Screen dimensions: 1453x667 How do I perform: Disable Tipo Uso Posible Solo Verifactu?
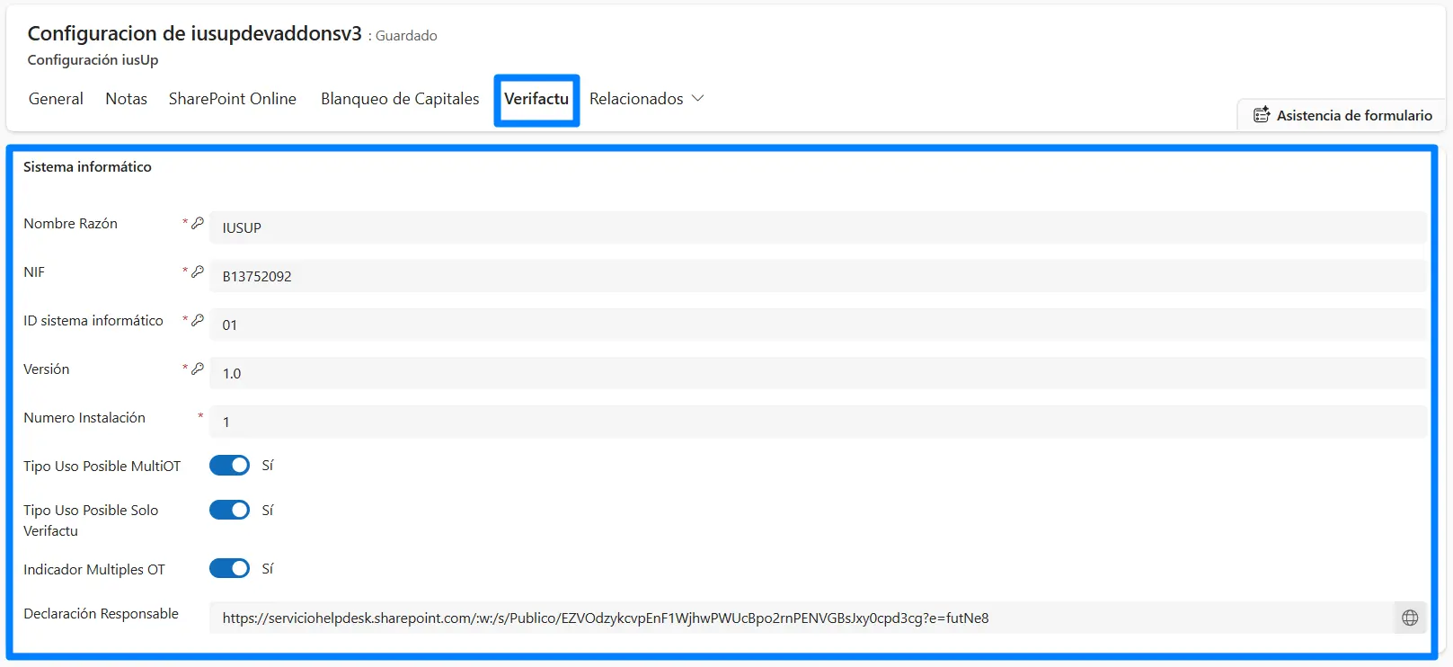click(x=229, y=510)
